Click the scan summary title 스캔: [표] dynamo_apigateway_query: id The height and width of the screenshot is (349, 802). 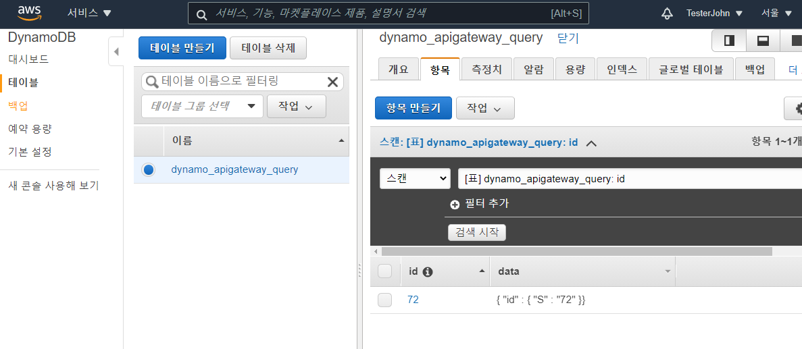click(479, 142)
